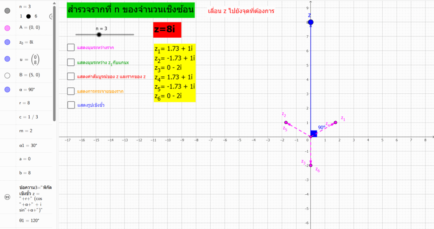Screen dimensions: 434x229
Task: Click the blue right-angle square marker at origin
Action: [314, 134]
